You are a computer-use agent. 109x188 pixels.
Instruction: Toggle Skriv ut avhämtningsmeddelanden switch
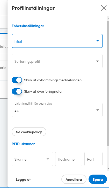tap(17, 80)
